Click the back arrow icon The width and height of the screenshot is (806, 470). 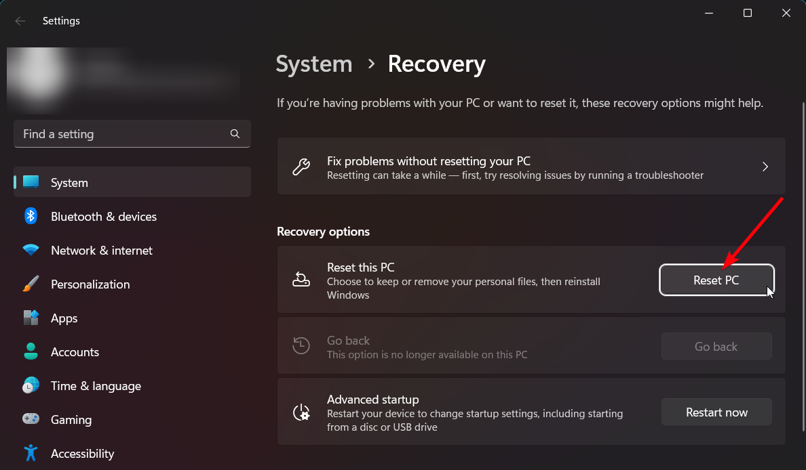pos(20,21)
